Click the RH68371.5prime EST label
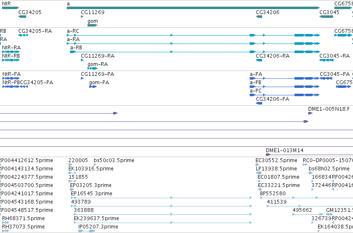This screenshot has height=233, width=353. click(23, 218)
